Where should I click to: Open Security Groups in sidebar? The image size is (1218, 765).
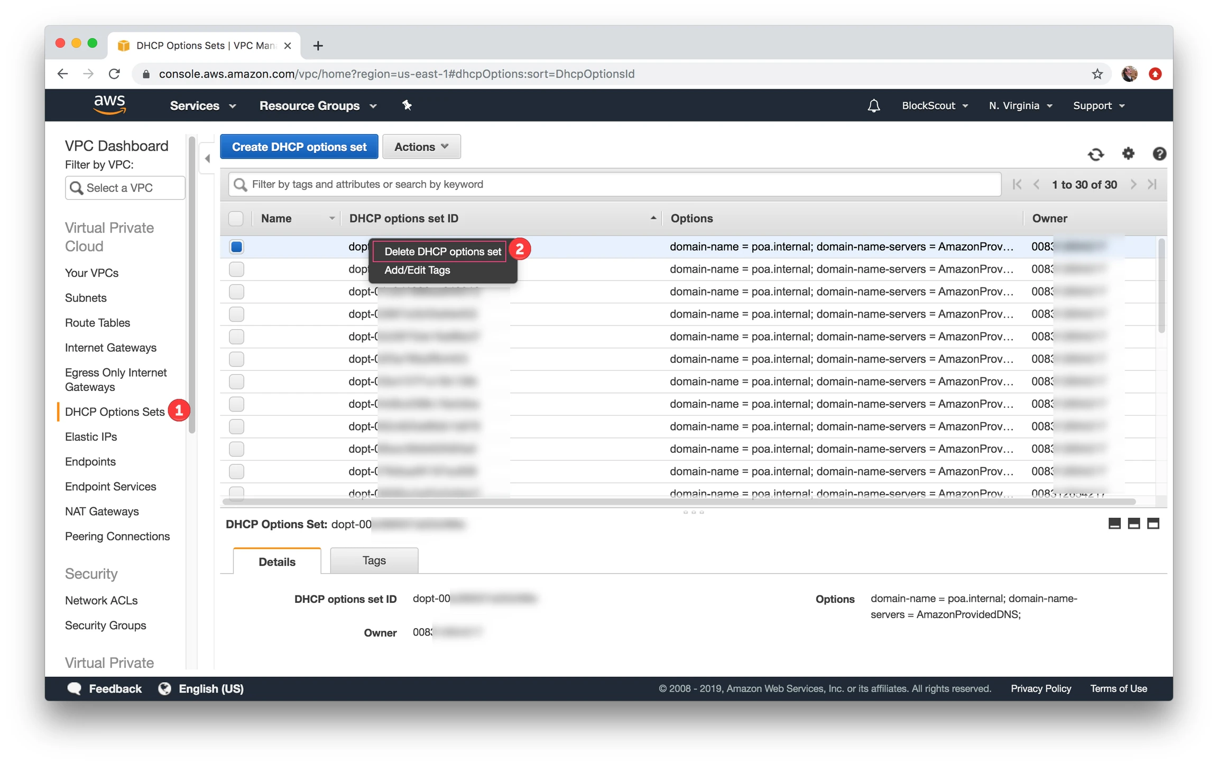(x=105, y=626)
